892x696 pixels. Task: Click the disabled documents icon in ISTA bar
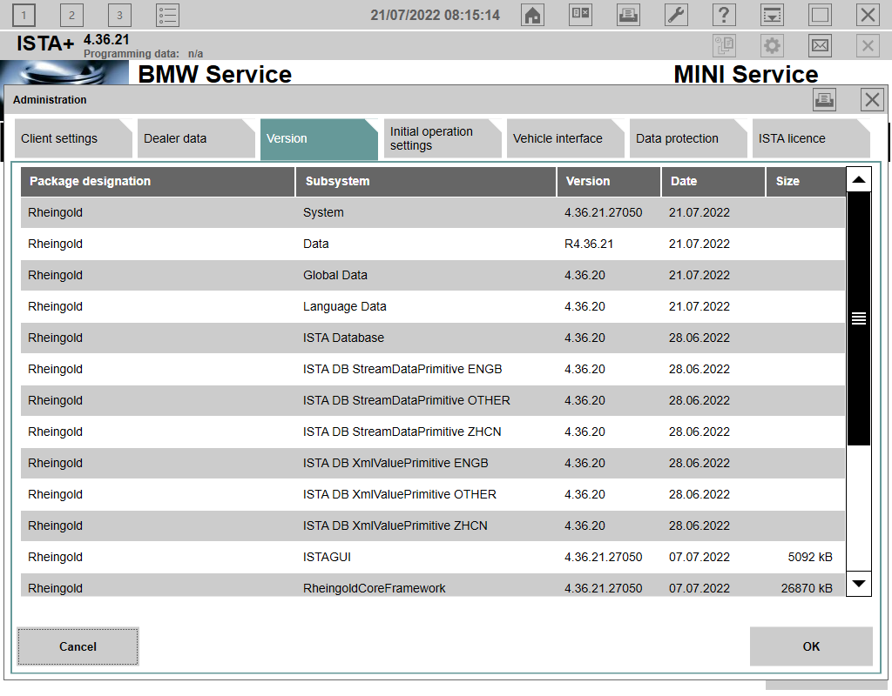(724, 45)
